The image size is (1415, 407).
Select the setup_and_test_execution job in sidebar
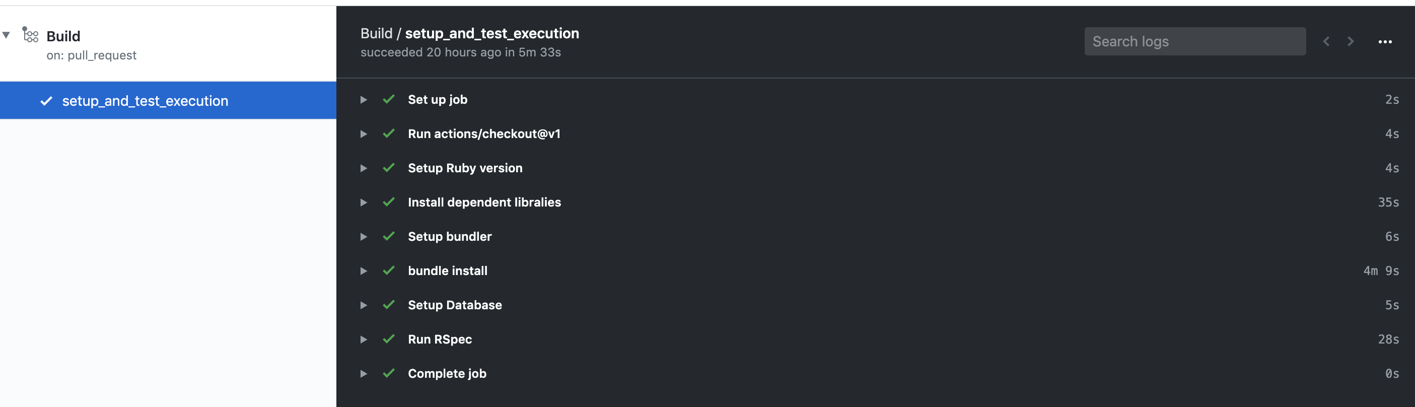145,101
